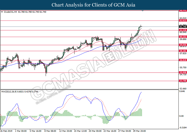Click the current price 61.740 label
This screenshot has width=187, height=133.
183,27
